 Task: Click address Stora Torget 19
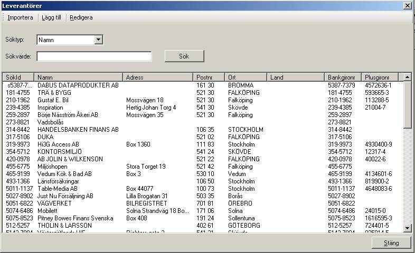click(146, 167)
